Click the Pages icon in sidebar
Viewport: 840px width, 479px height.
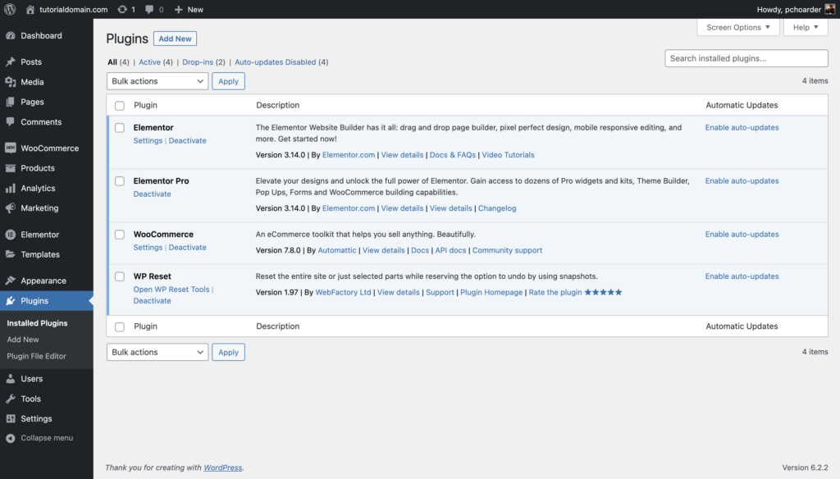(x=10, y=102)
